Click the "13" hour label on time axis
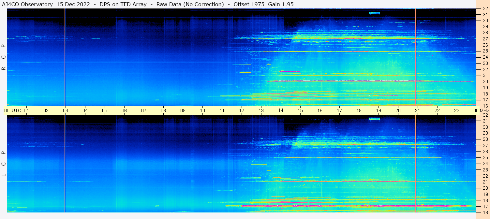 [x=261, y=110]
